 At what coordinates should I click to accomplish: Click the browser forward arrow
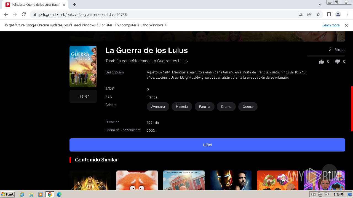[x=15, y=14]
